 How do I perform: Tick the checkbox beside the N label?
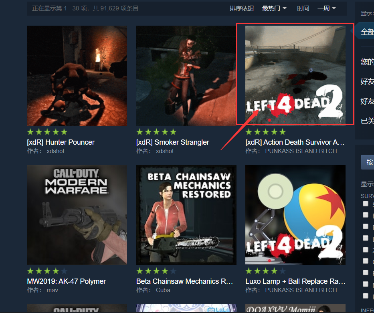coord(366,284)
